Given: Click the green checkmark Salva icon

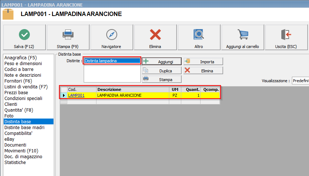Looking at the screenshot, I should click(x=24, y=35).
